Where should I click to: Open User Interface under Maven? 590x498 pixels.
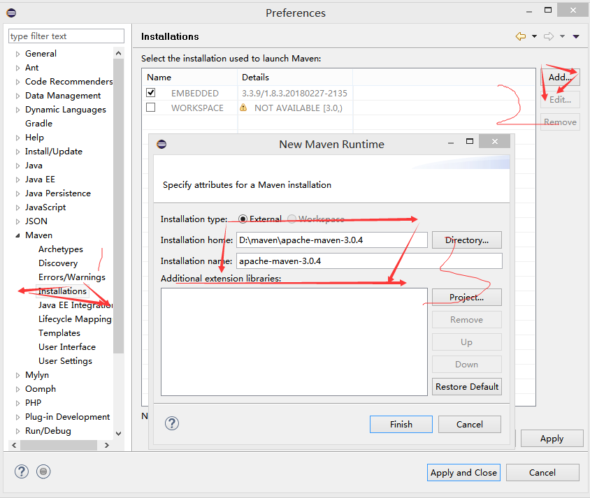point(67,347)
